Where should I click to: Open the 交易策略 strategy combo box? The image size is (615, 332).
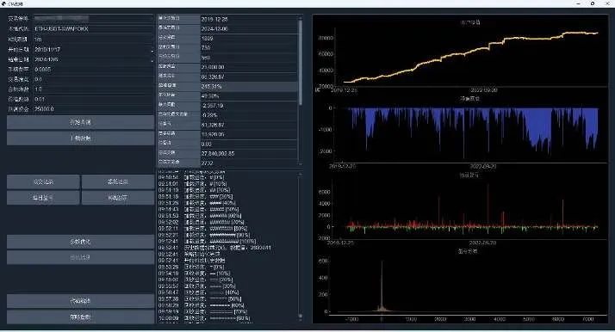[93, 18]
